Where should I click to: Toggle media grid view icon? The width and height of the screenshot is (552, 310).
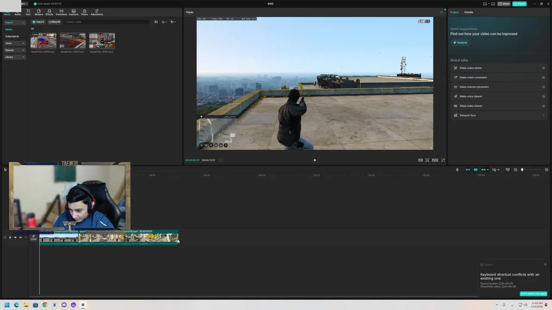pos(156,22)
